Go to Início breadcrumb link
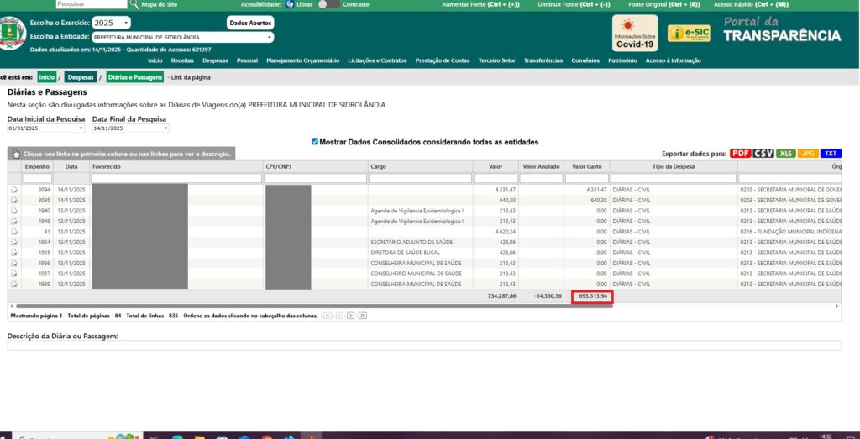This screenshot has height=439, width=860. pos(47,77)
